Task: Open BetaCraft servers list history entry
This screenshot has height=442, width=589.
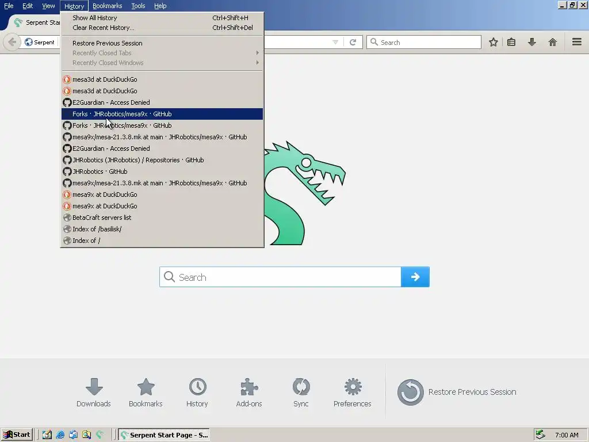Action: [162, 218]
